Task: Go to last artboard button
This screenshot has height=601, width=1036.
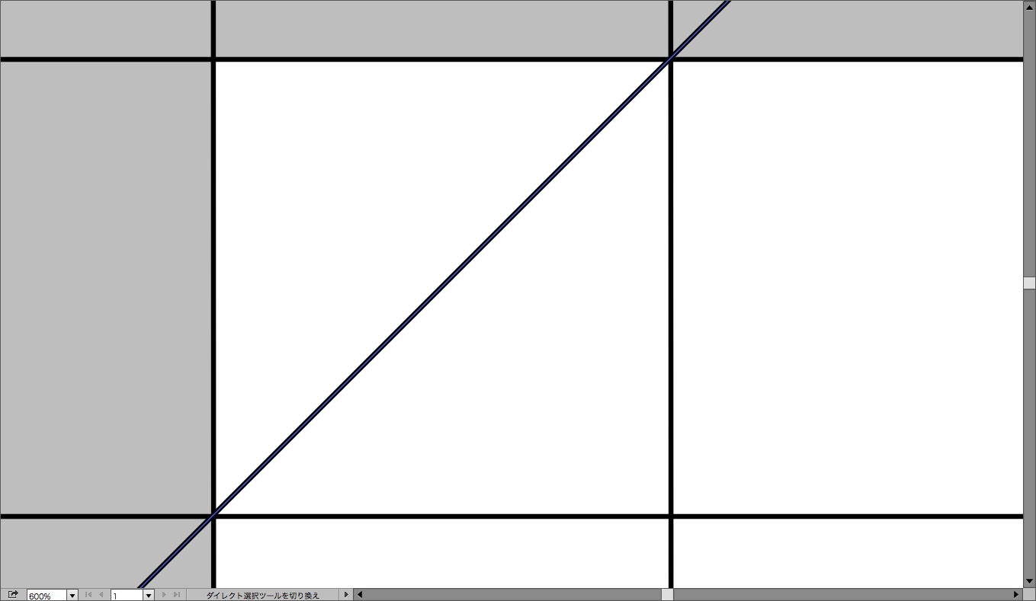Action: pos(177,595)
